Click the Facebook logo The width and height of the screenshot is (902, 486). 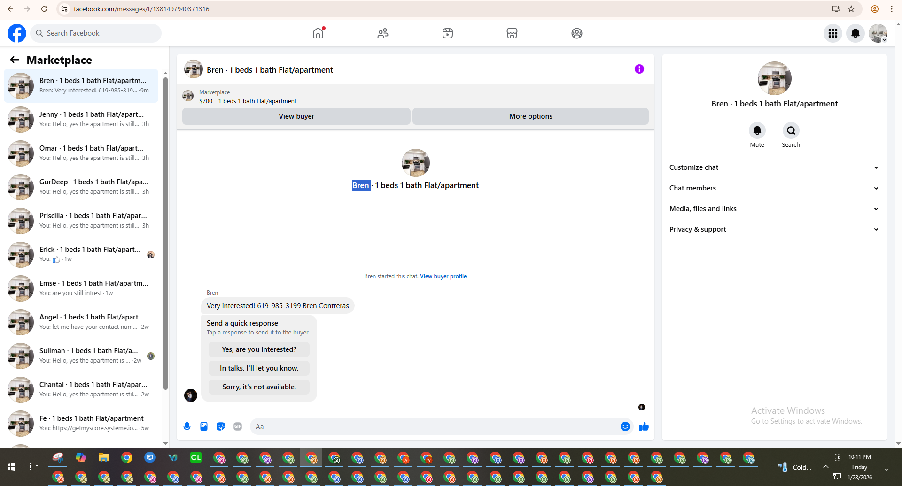[x=17, y=33]
